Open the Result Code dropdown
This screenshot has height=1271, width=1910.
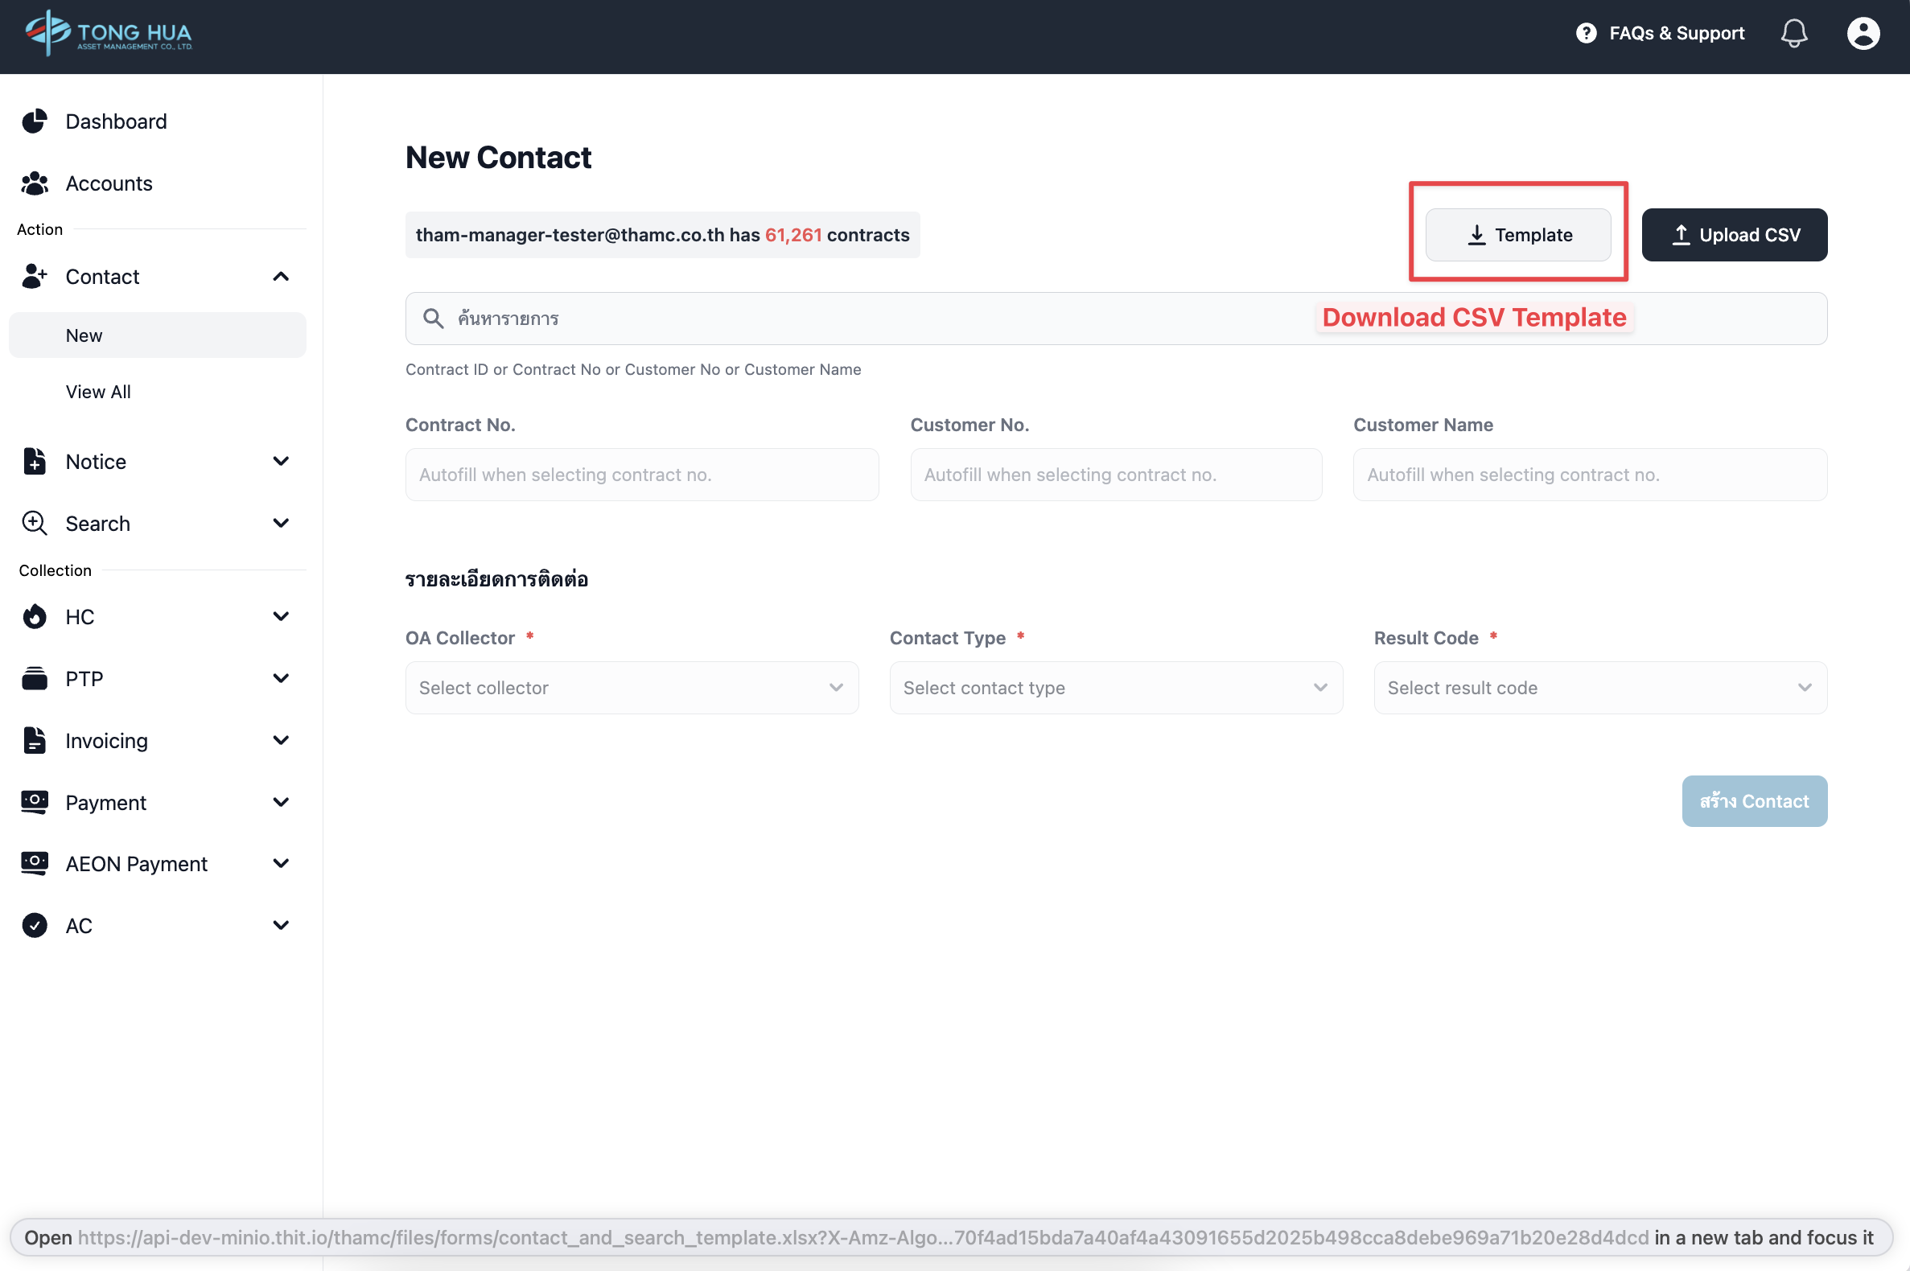(1599, 687)
